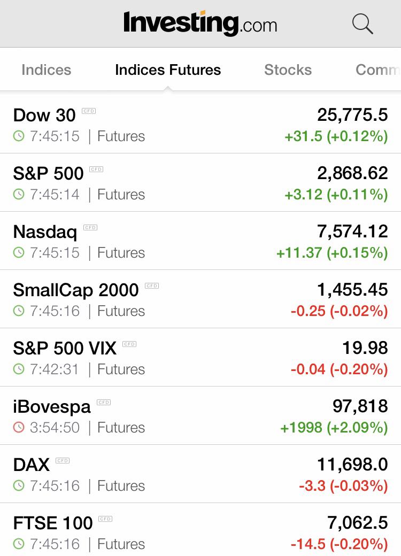The width and height of the screenshot is (401, 556).
Task: Click the red clock icon on iBovespa row
Action: tap(19, 427)
